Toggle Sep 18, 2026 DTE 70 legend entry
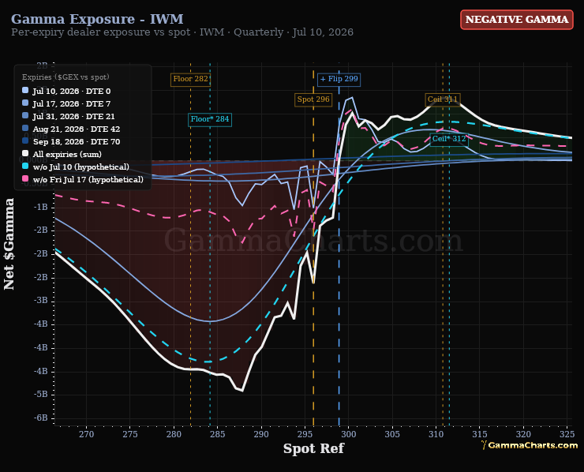 (x=71, y=141)
